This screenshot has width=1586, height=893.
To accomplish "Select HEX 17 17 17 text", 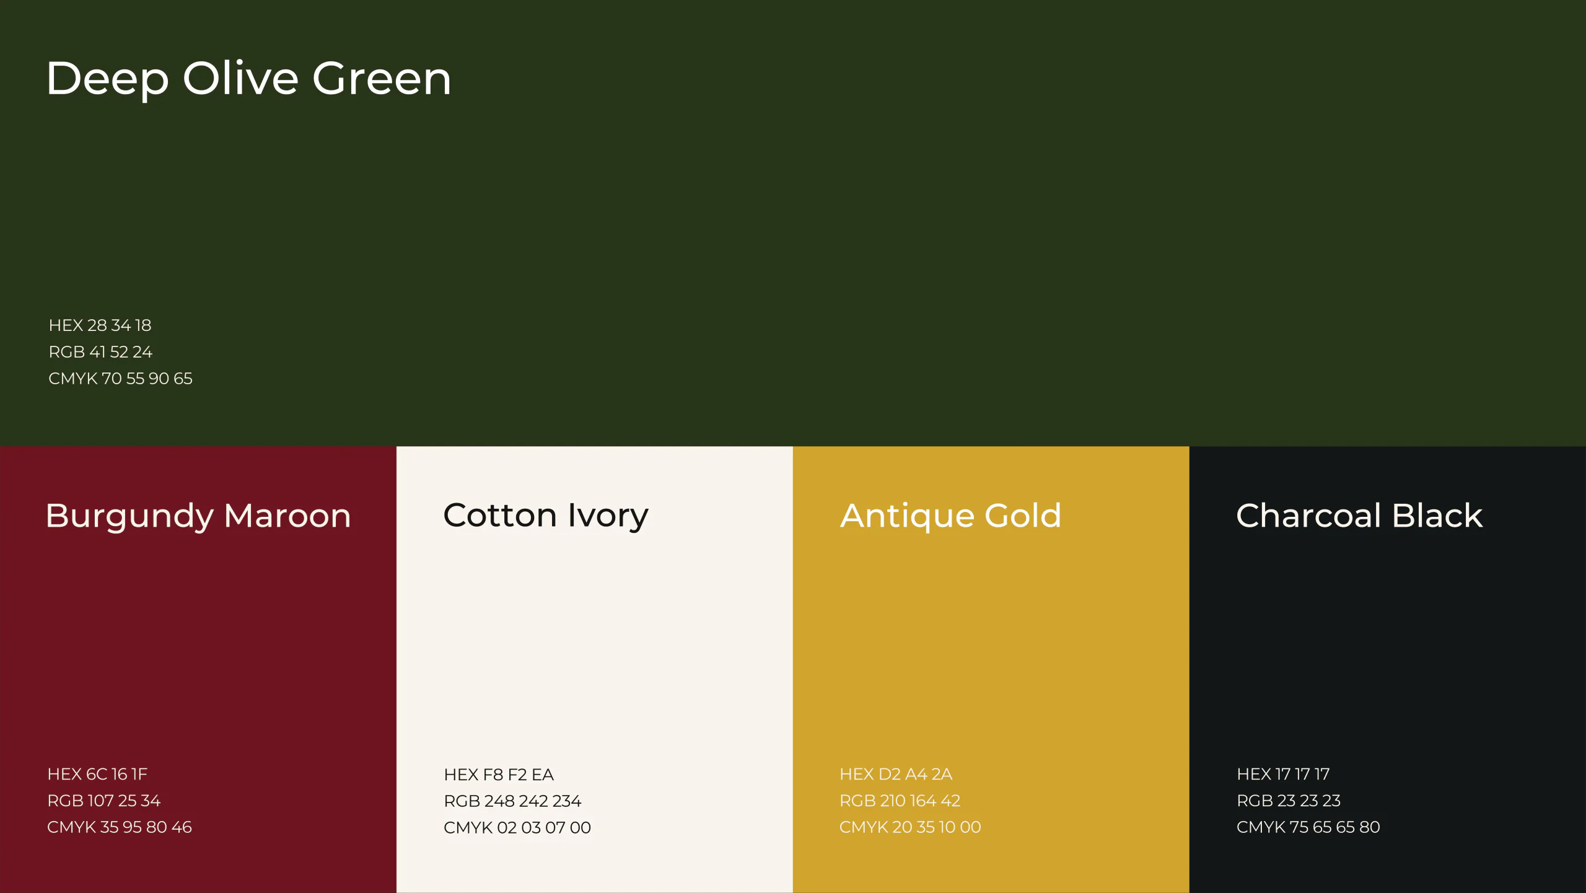I will pyautogui.click(x=1283, y=774).
